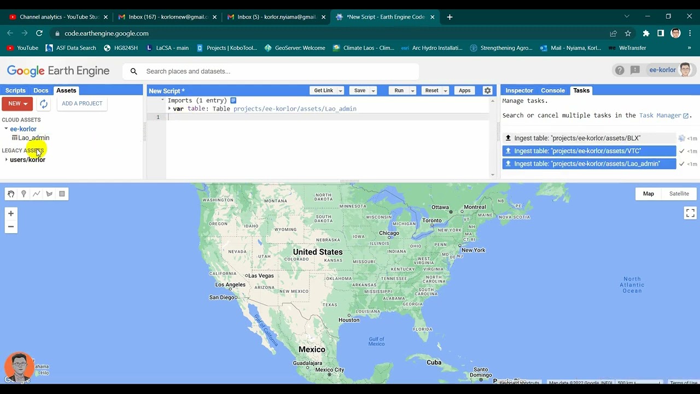Click code editor line 1
This screenshot has width=700, height=394.
pos(327,117)
